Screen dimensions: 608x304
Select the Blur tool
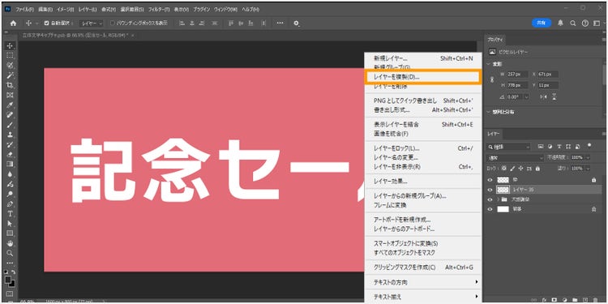coord(10,174)
